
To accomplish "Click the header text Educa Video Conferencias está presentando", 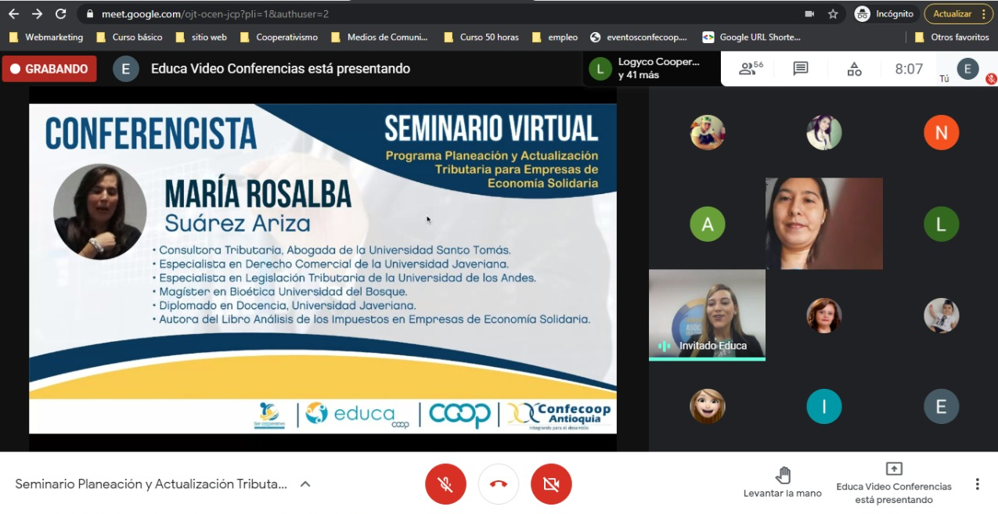I will tap(280, 69).
